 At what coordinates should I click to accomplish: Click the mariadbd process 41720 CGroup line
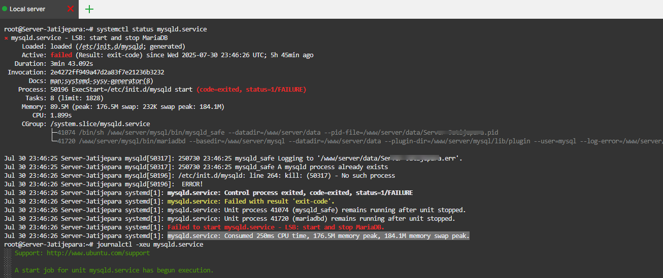click(355, 141)
